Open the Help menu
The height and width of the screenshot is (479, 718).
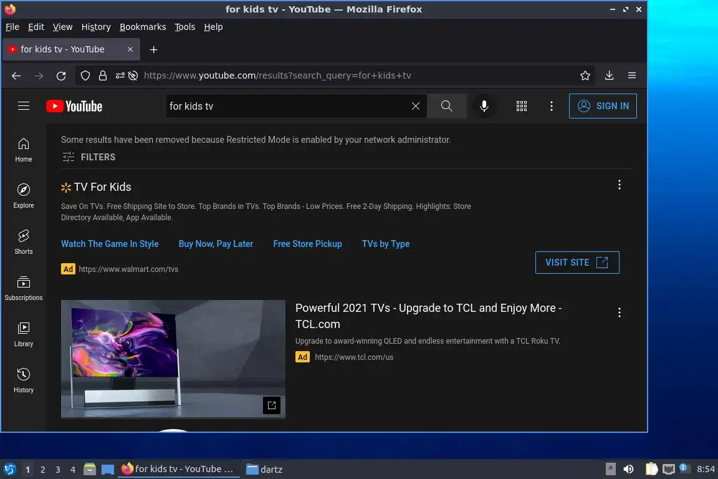click(x=213, y=27)
